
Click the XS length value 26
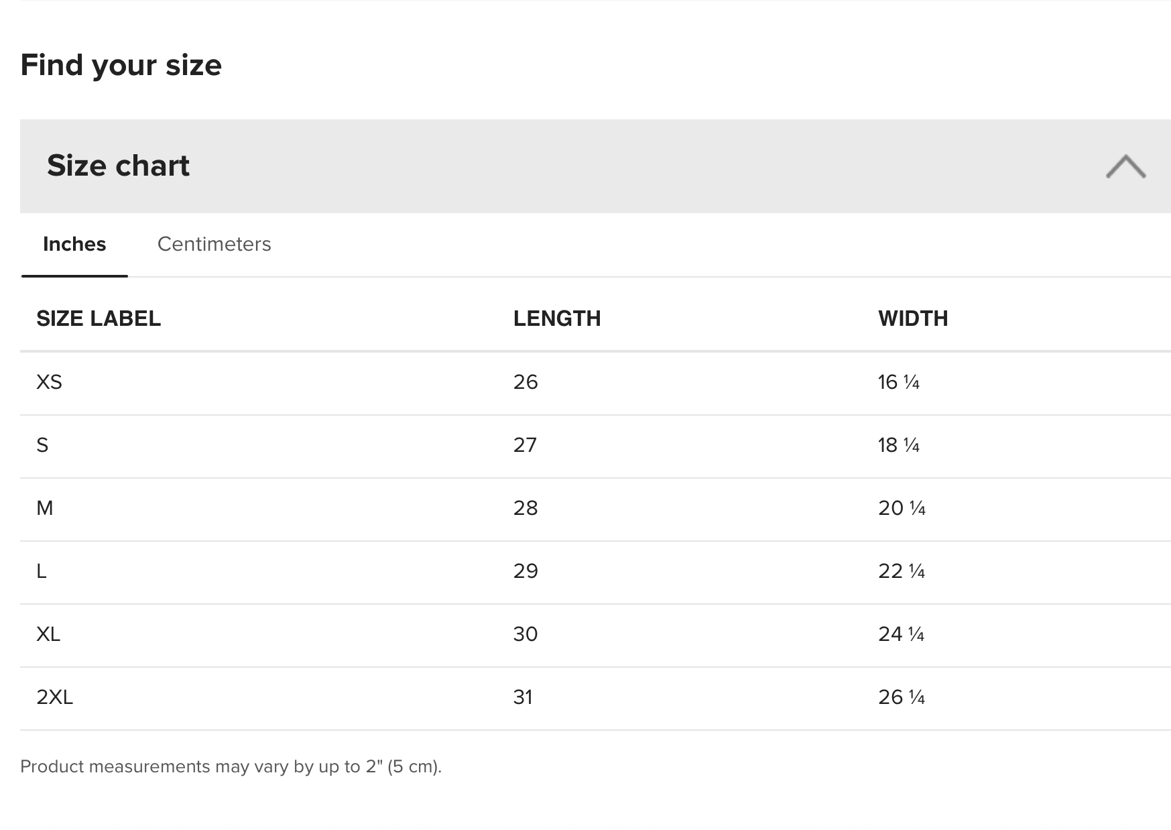[526, 382]
